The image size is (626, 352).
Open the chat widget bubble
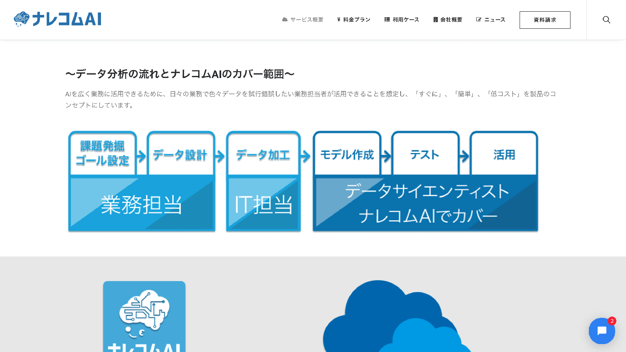(x=602, y=331)
